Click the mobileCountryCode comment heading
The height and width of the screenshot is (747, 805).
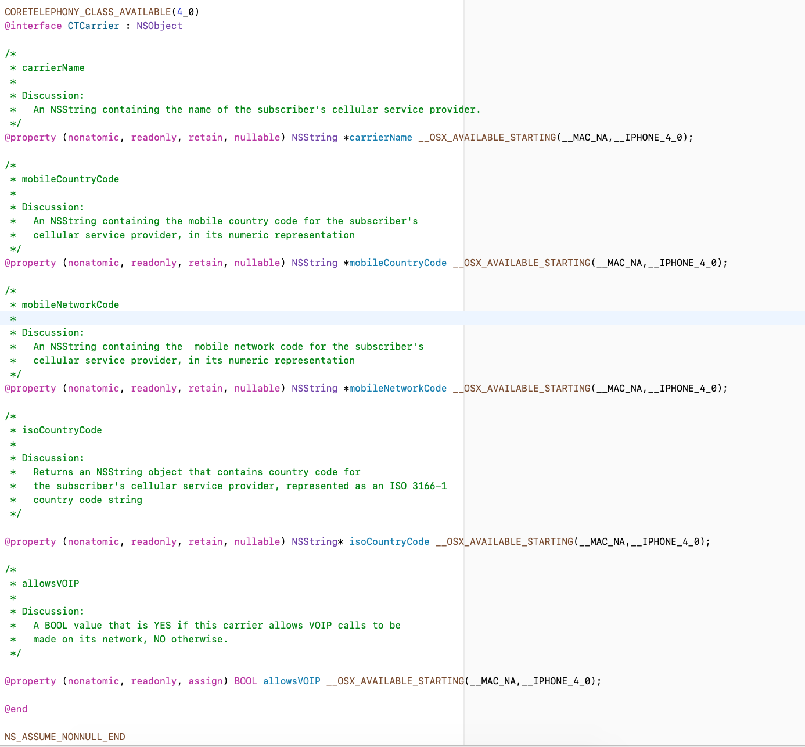[70, 179]
